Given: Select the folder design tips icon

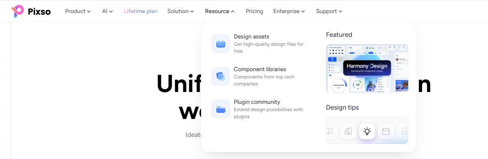Looking at the screenshot, I should click(x=386, y=132).
